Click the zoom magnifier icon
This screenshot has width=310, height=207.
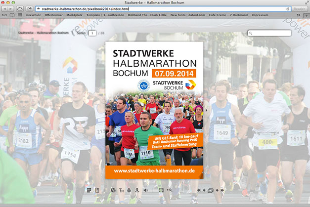pyautogui.click(x=170, y=190)
